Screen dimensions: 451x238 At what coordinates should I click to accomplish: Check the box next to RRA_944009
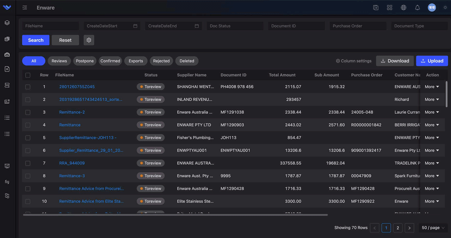(x=27, y=163)
